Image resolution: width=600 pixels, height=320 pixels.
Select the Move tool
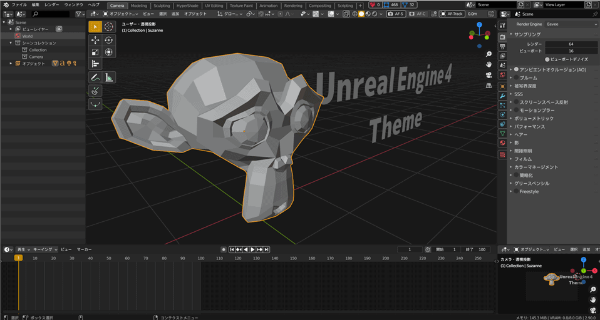pos(95,40)
